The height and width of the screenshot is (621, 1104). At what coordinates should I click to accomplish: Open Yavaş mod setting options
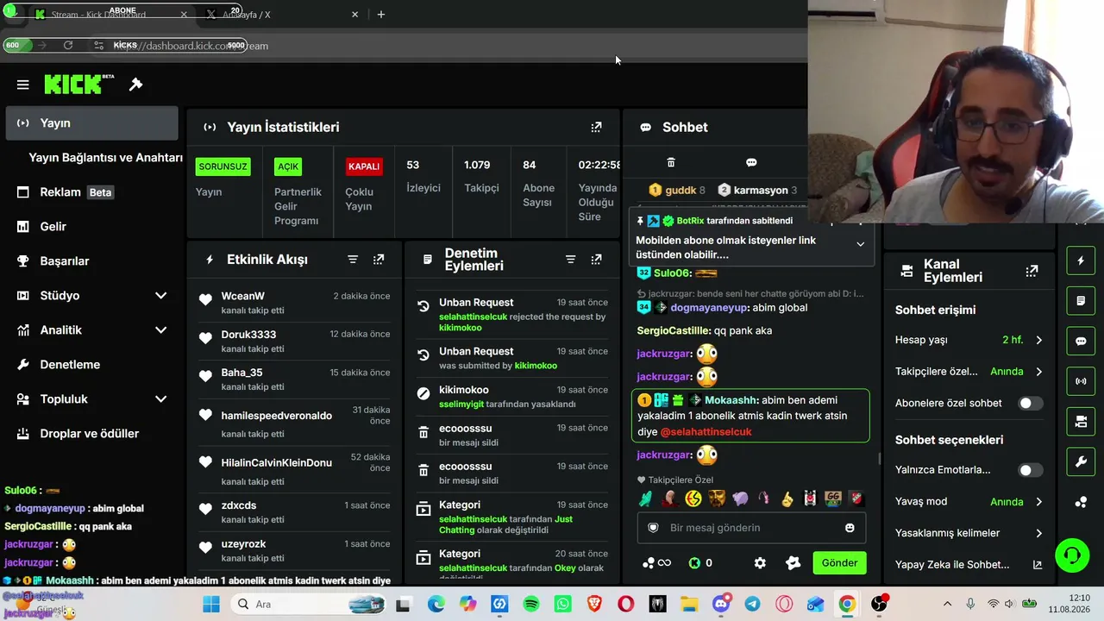[x=969, y=502]
